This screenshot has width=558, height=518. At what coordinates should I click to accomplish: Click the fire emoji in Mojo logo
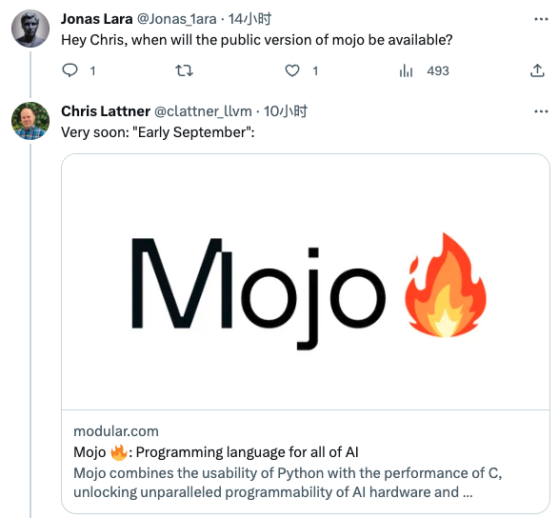click(446, 285)
